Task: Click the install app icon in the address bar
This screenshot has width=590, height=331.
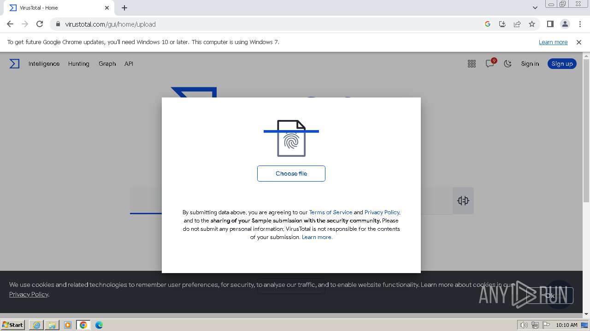Action: (502, 24)
